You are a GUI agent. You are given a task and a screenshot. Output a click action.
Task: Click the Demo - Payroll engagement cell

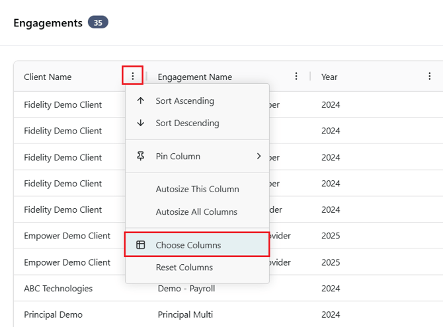186,288
